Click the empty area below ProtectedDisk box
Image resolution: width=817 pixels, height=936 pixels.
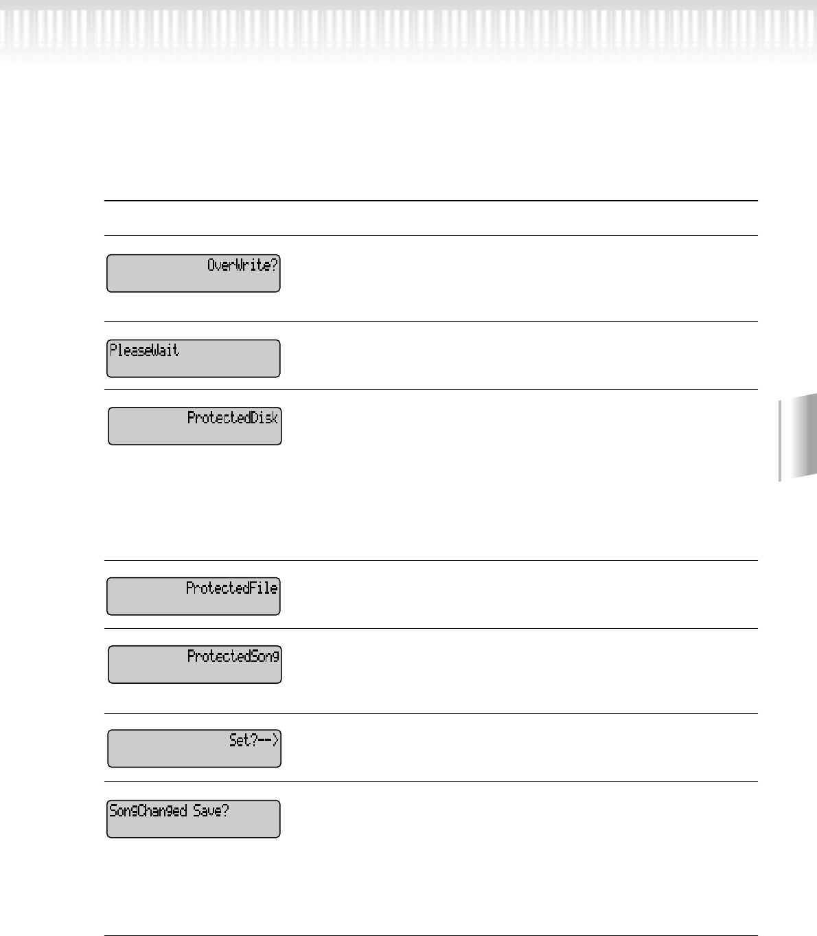[x=195, y=502]
